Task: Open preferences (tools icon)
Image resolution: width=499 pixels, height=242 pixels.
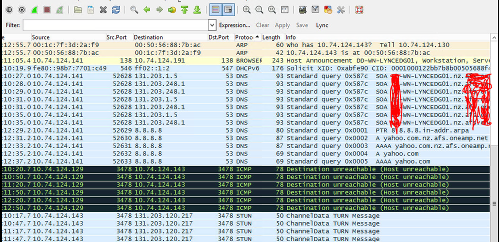Action: click(x=341, y=10)
